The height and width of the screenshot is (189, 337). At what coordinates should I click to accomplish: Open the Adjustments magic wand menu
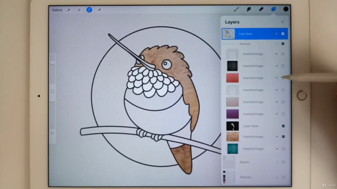point(79,10)
